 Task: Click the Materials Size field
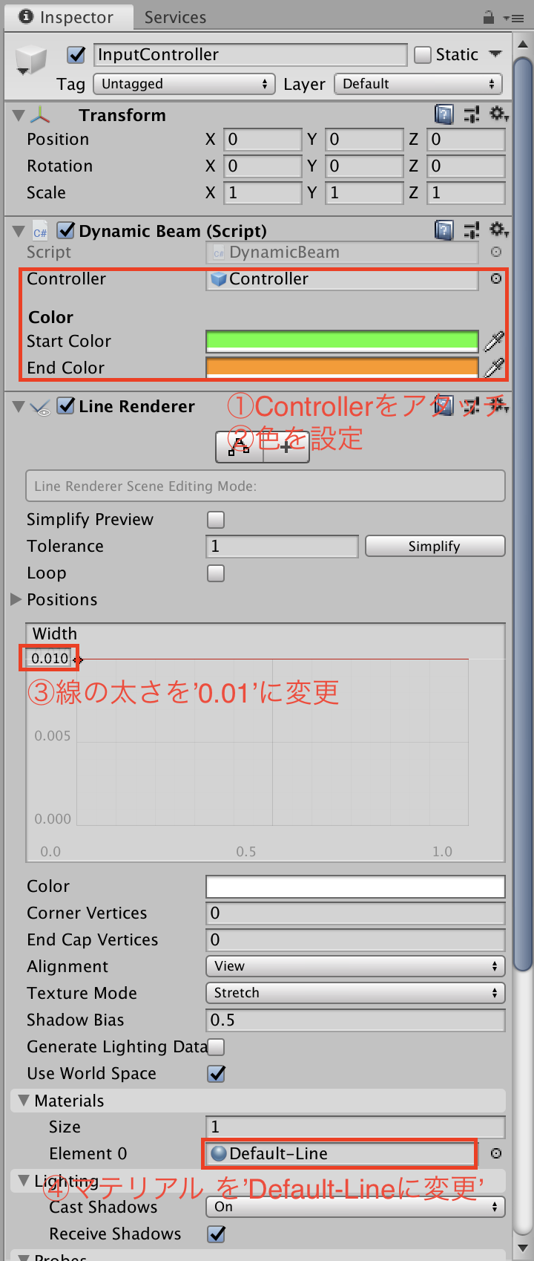pos(355,1127)
